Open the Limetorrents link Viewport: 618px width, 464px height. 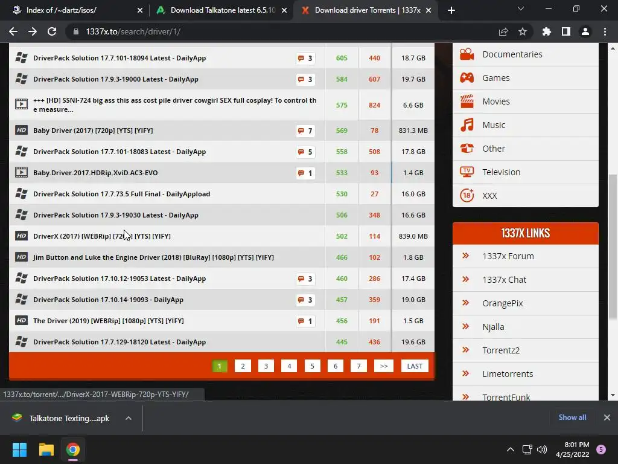coord(508,374)
